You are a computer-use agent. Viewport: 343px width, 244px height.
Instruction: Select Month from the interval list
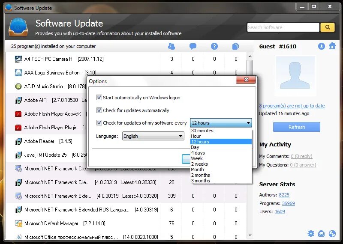coord(221,170)
